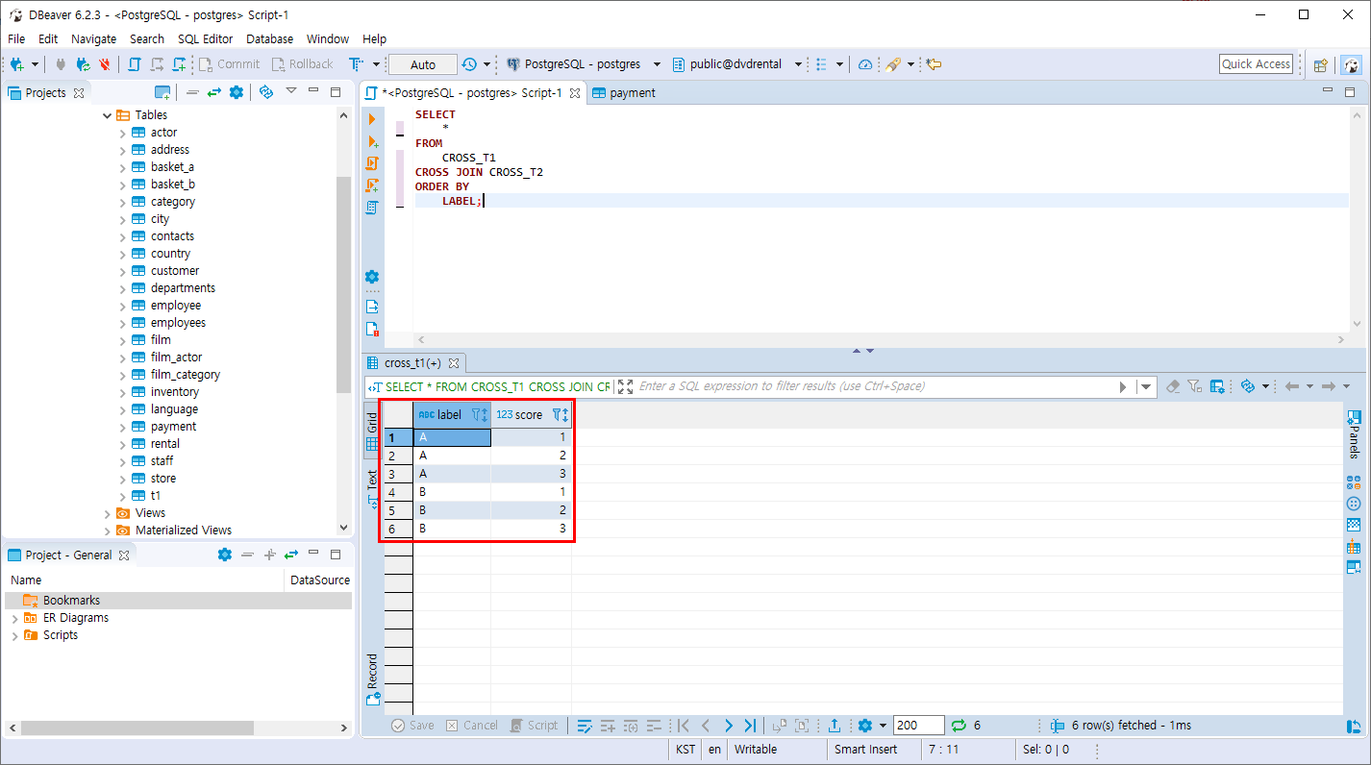Viewport: 1371px width, 765px height.
Task: Select the Bookmarks folder
Action: tap(71, 601)
